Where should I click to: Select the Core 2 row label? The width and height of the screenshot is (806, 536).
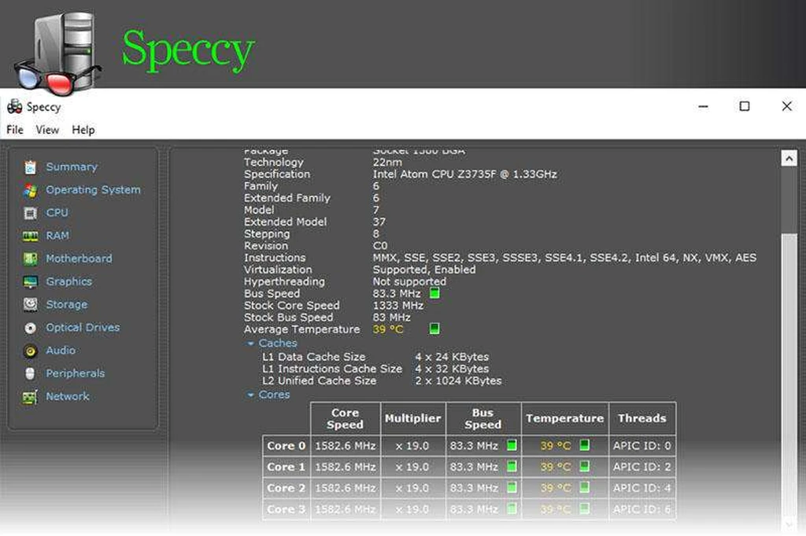[286, 488]
